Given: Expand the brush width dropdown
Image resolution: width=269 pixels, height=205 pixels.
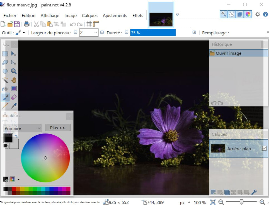Looking at the screenshot, I should (96, 33).
